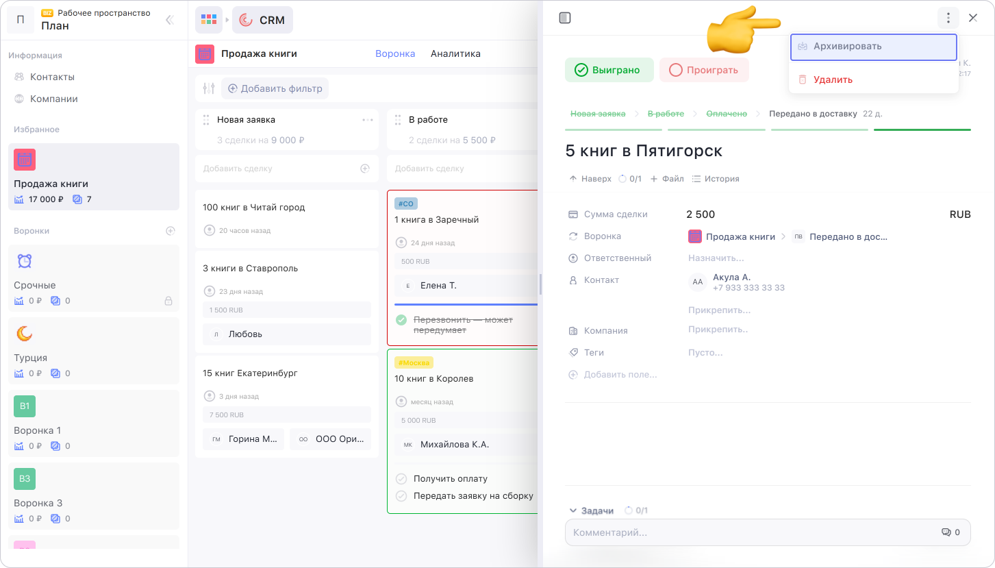The height and width of the screenshot is (568, 995).
Task: Collapse the left sidebar with double-chevron icon
Action: (170, 20)
